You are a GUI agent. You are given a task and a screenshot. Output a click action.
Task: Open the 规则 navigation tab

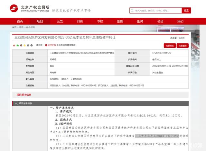pyautogui.click(x=120, y=21)
